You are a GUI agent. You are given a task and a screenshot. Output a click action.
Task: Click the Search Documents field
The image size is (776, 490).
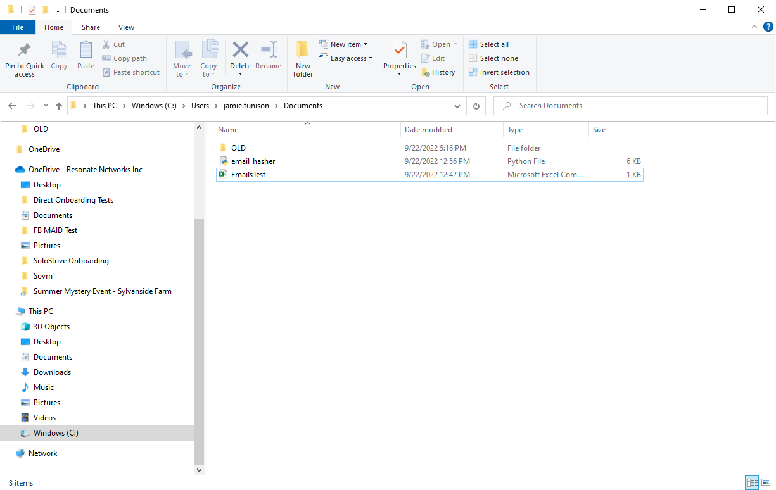630,106
